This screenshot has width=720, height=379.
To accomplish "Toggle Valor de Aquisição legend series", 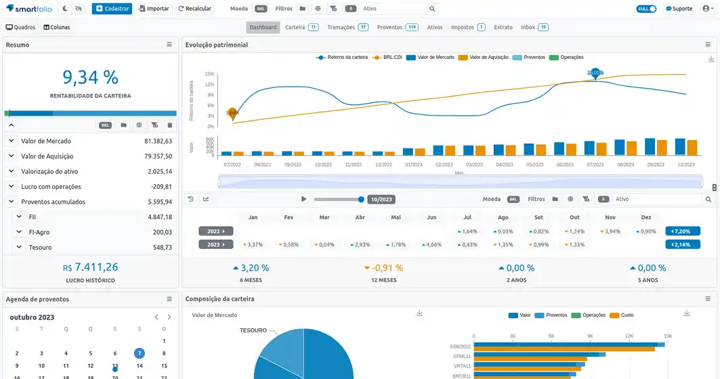I will click(x=484, y=58).
